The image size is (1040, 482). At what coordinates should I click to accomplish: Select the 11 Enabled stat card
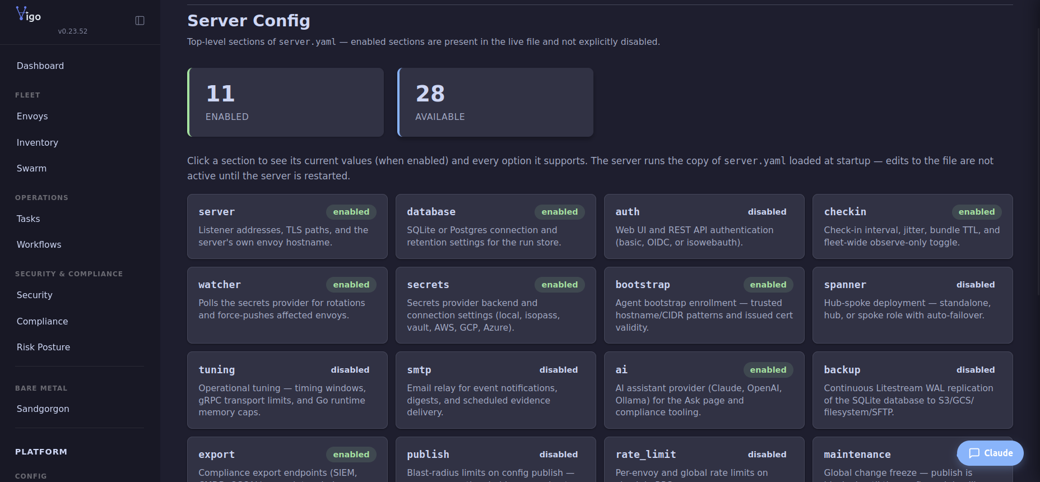tap(286, 103)
